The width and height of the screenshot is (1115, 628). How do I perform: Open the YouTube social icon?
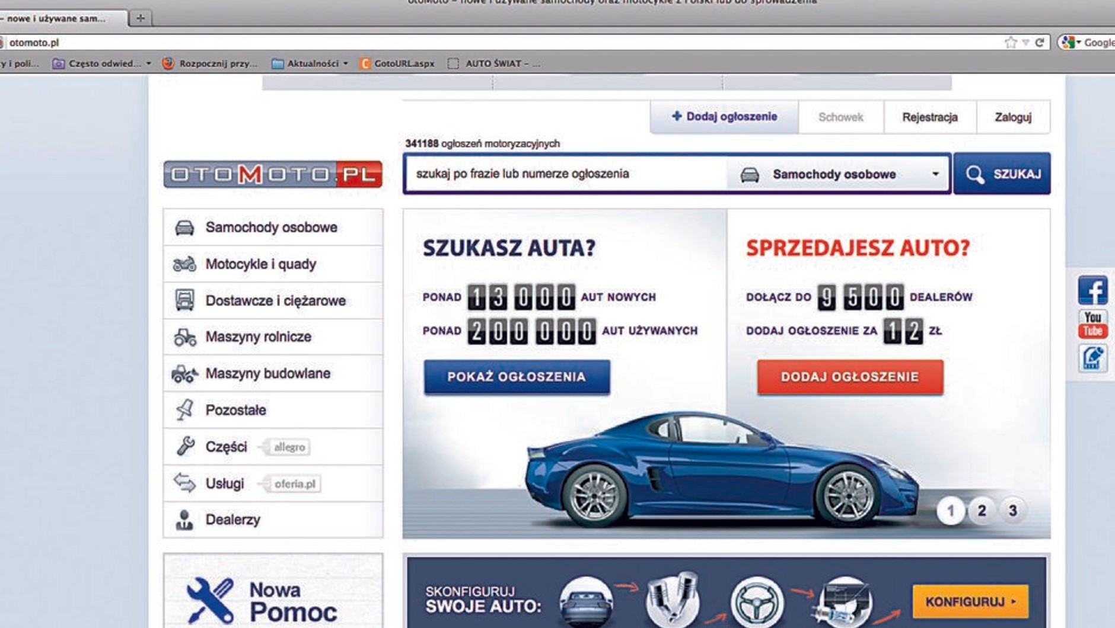click(1092, 324)
